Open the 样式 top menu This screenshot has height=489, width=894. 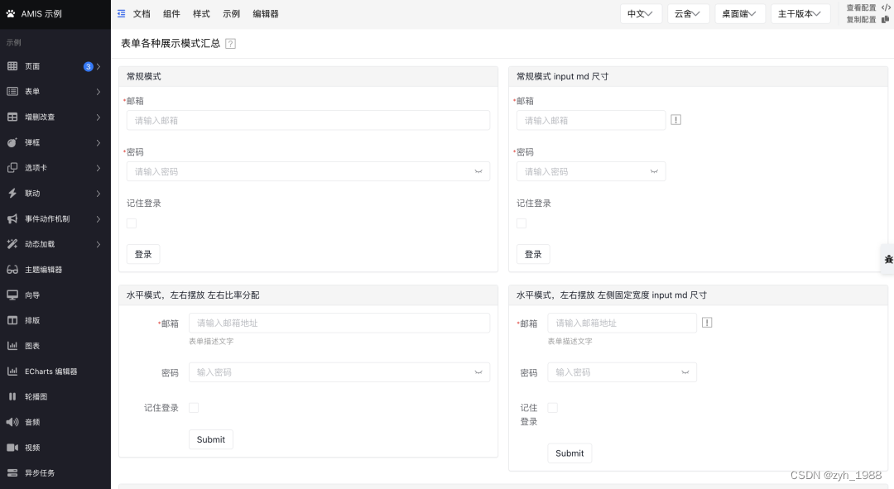(201, 14)
